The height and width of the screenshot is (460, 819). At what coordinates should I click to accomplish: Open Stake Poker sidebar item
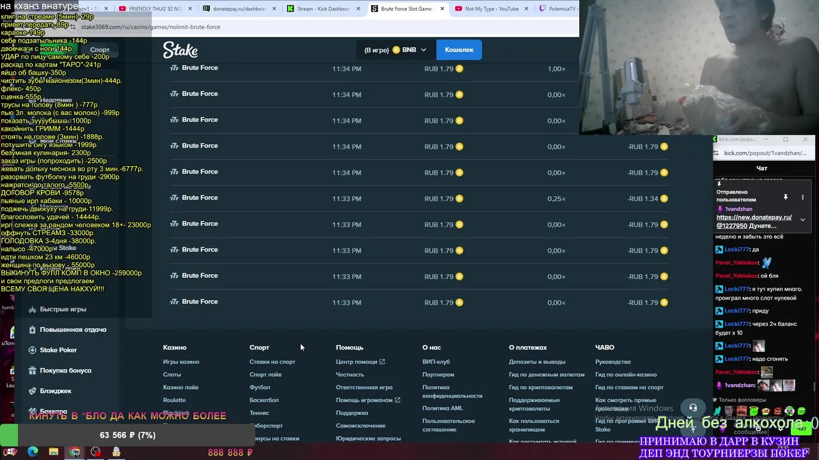tap(58, 350)
